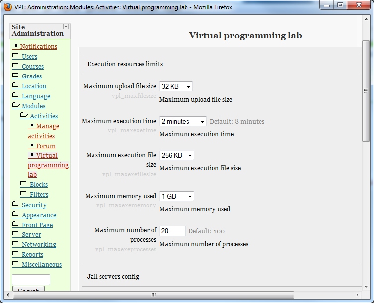Click the vpl_maxexememory setting name

[x=126, y=205]
